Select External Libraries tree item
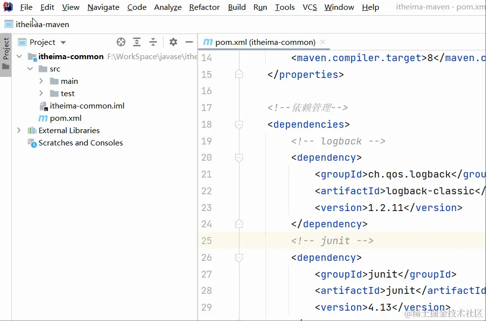The height and width of the screenshot is (321, 486). [69, 130]
